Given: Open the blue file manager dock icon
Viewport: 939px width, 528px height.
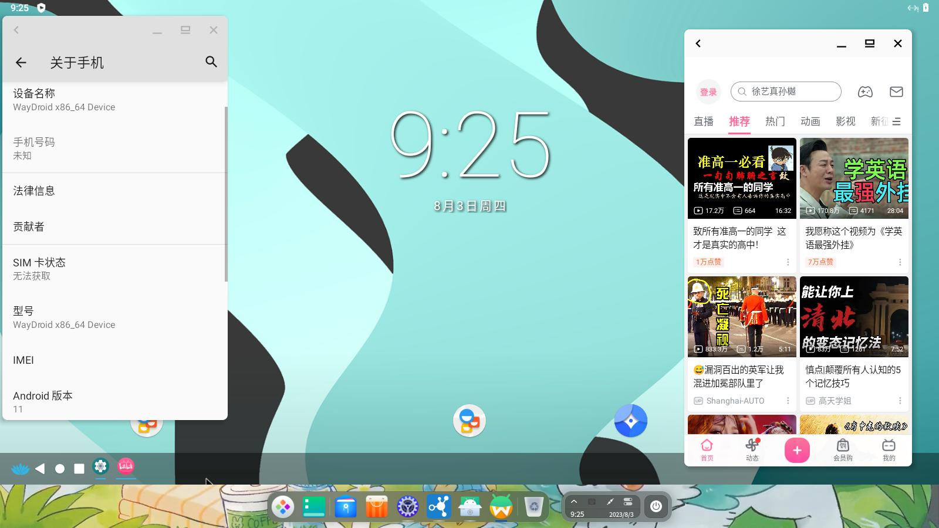Looking at the screenshot, I should [346, 507].
